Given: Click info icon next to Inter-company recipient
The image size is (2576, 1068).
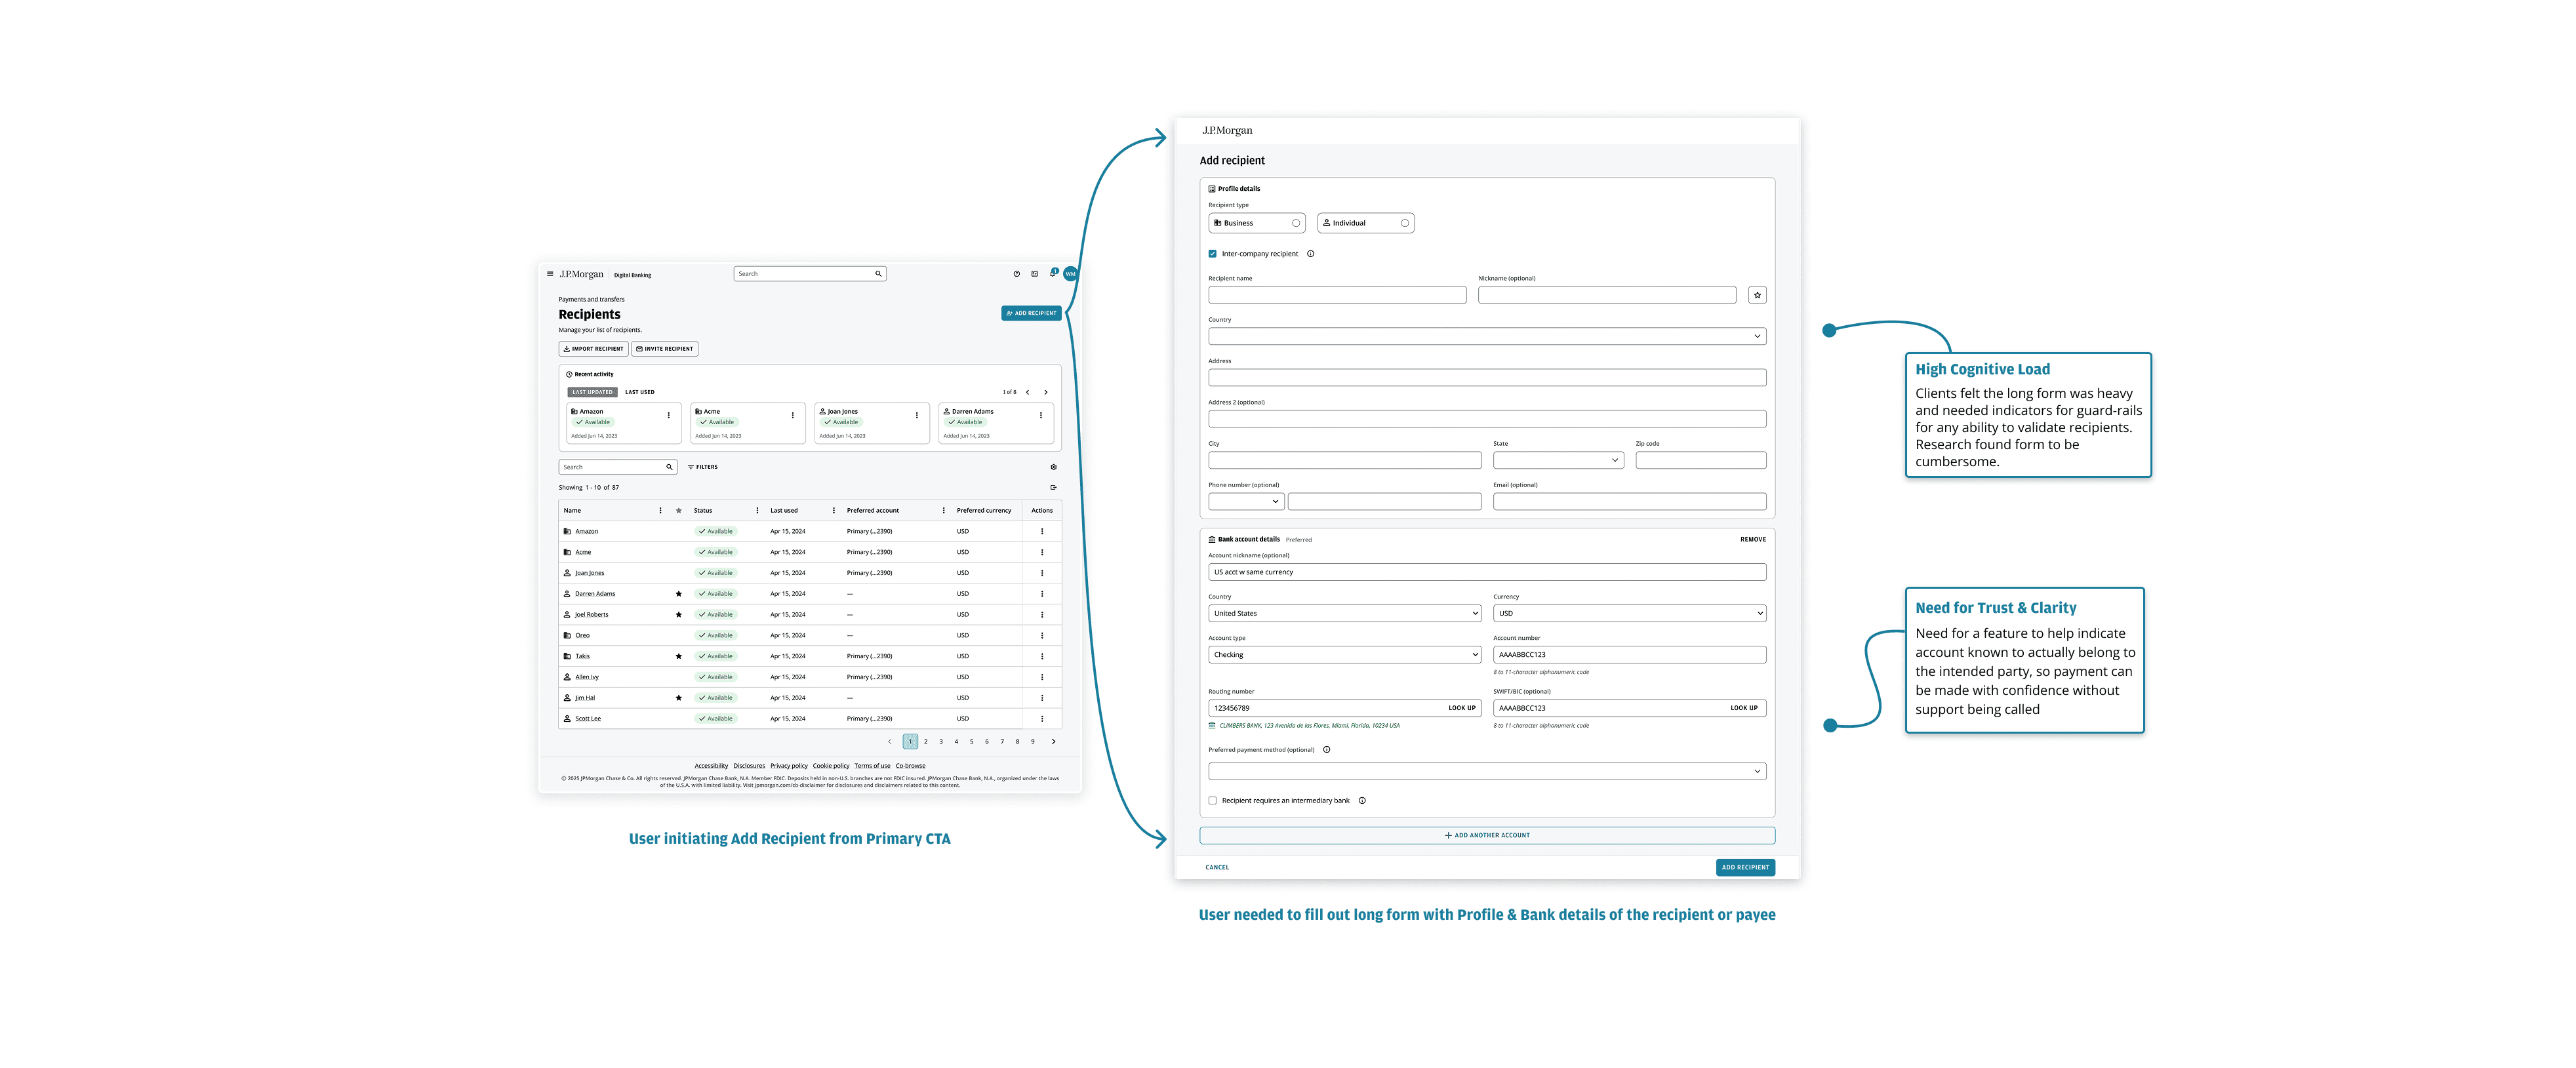Looking at the screenshot, I should (1310, 254).
